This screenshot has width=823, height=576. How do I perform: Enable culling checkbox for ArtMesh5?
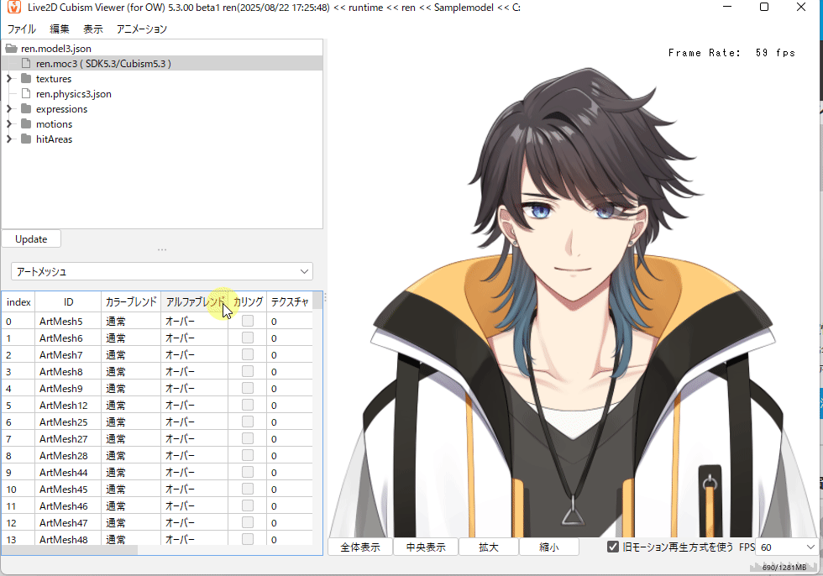(248, 321)
